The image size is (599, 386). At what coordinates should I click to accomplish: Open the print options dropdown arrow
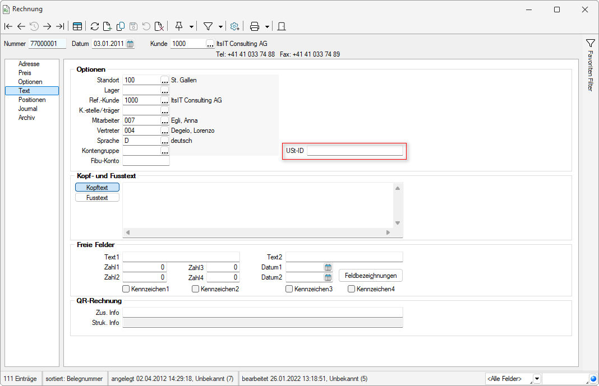coord(268,26)
